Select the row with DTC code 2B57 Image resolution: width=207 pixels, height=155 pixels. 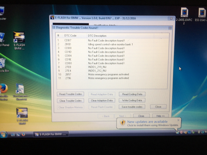(x=112, y=75)
